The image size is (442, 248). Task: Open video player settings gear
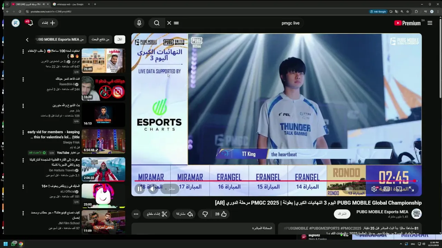[x=374, y=189]
